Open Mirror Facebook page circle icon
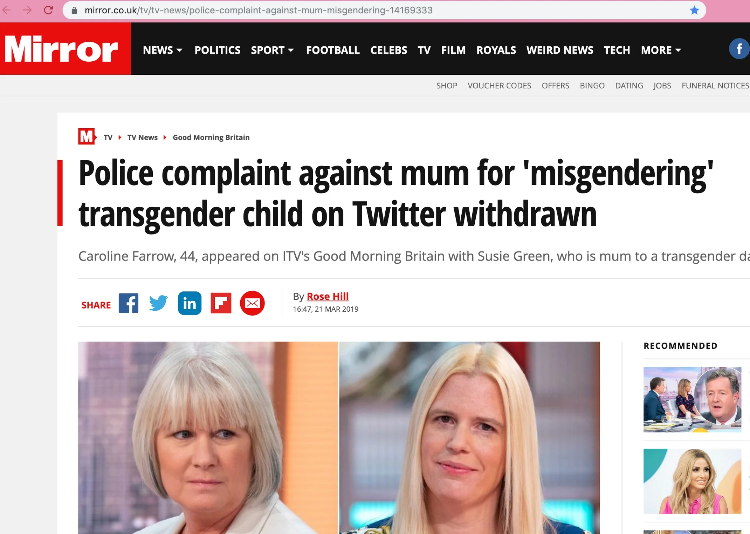The image size is (750, 534). [x=739, y=49]
